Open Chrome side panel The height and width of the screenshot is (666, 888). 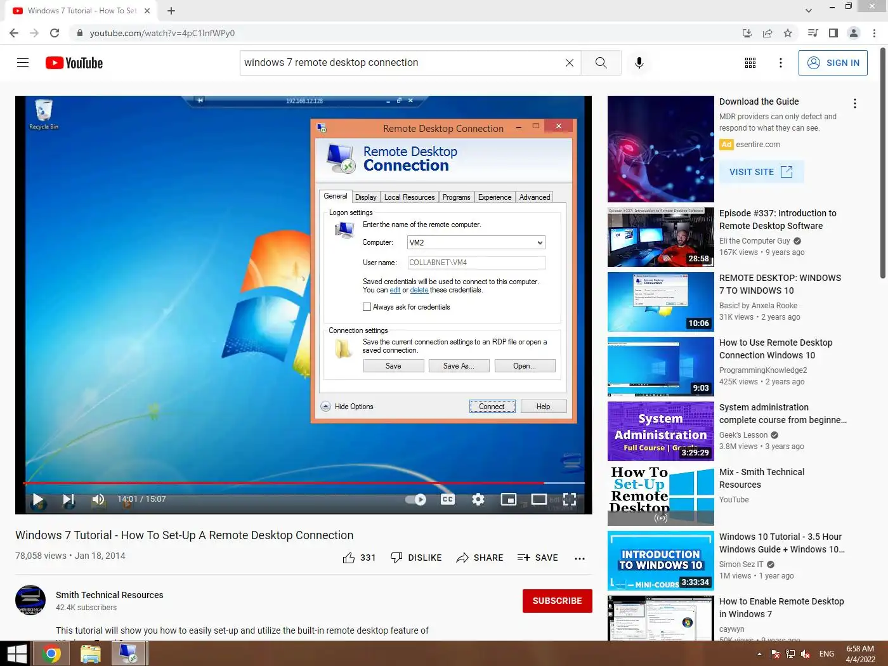[x=833, y=33]
